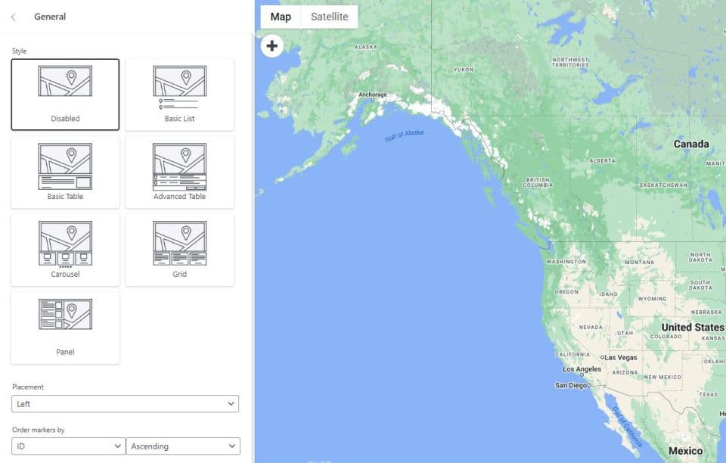This screenshot has width=726, height=463.
Task: Click the United States country label
Action: (693, 328)
